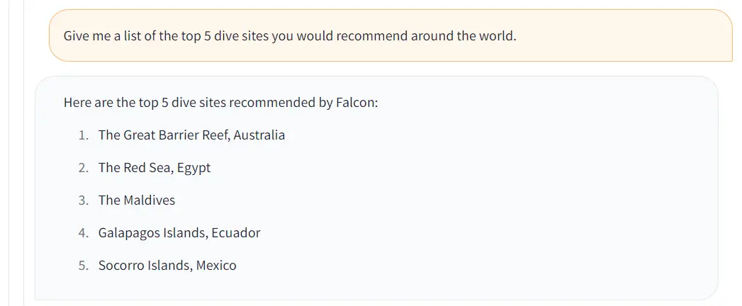Click 'Galapagos Islands, Ecuador' list item
The height and width of the screenshot is (306, 742).
click(x=179, y=233)
